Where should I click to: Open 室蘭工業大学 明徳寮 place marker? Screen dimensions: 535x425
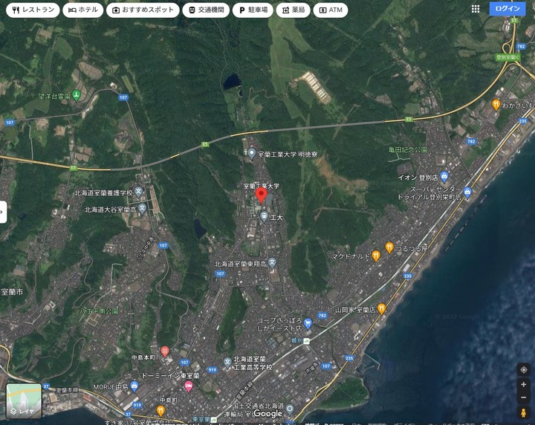[x=251, y=154]
